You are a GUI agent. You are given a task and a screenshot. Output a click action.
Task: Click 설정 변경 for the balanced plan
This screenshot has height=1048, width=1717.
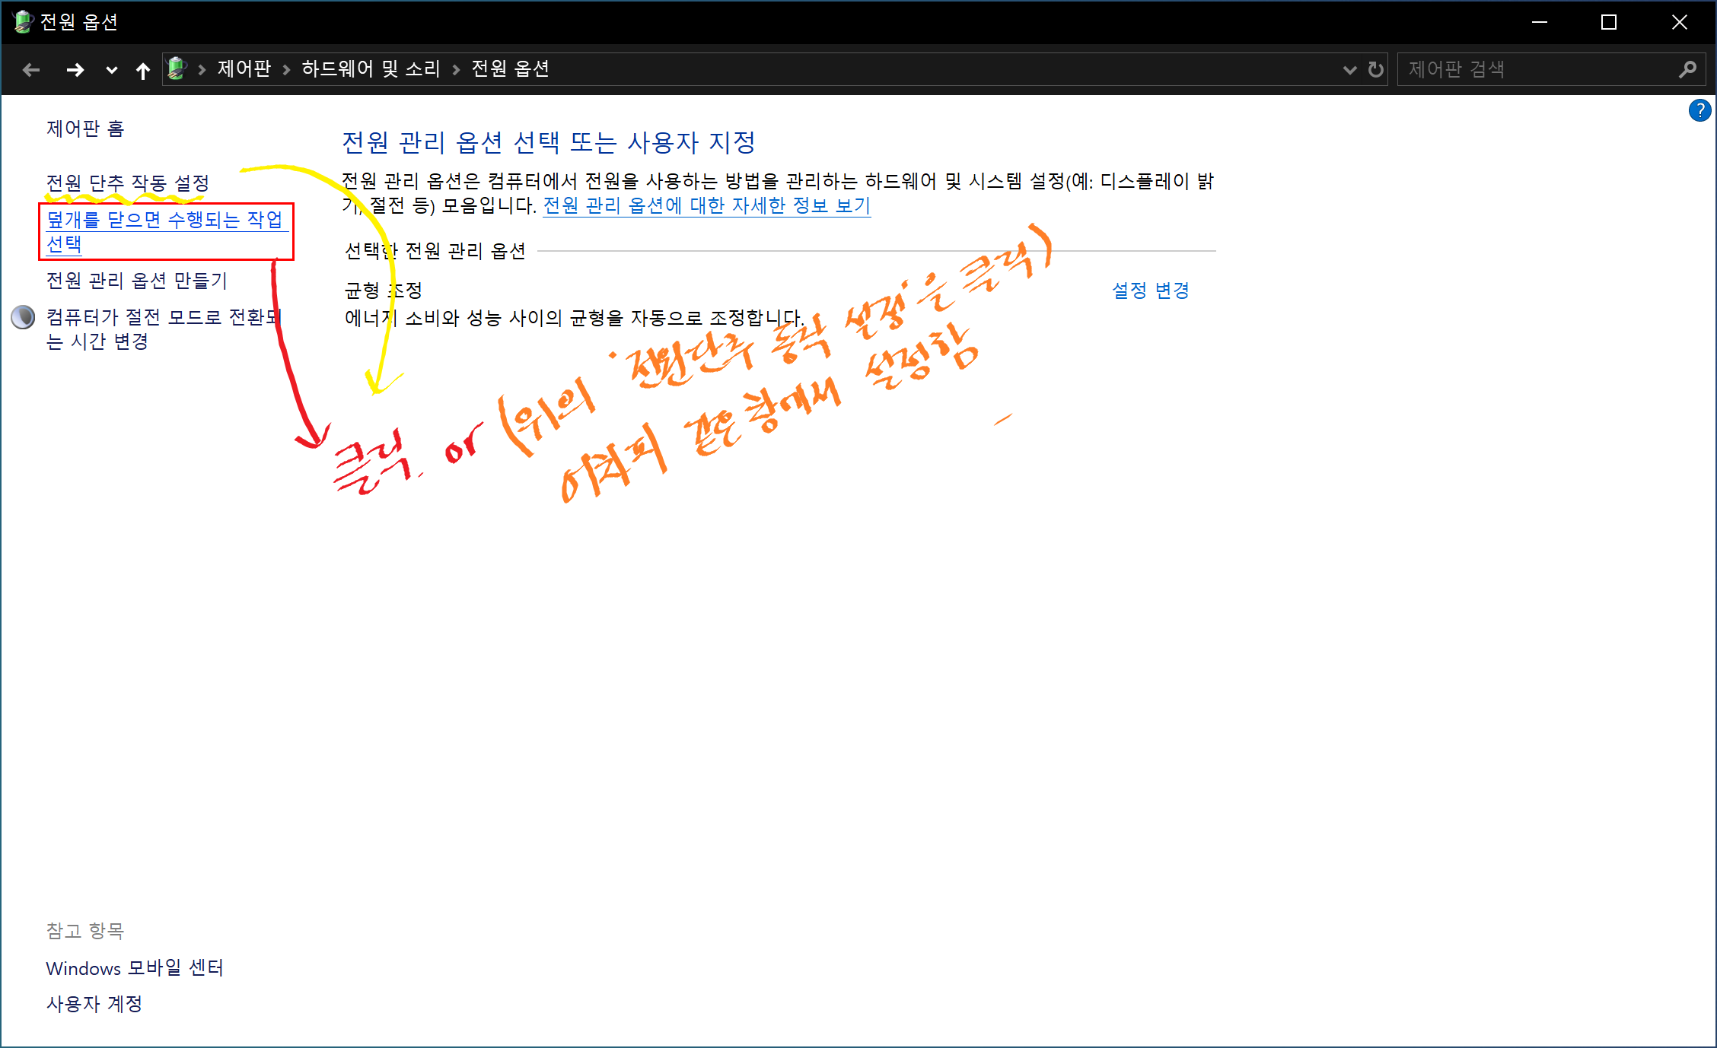1150,290
